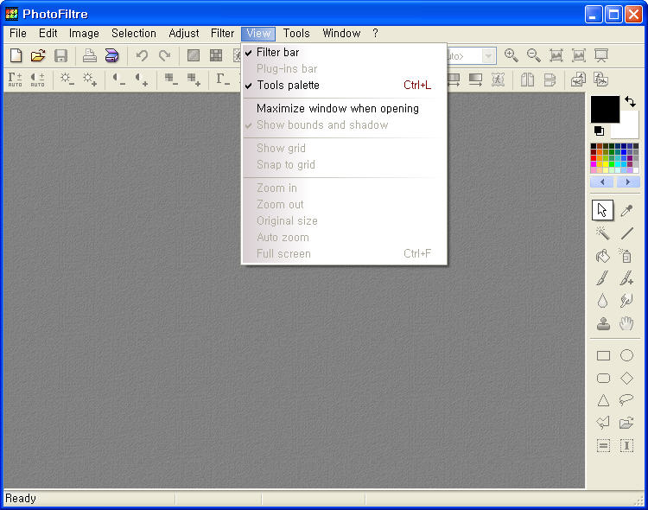Choose the Rectangle selection shape
This screenshot has width=648, height=510.
point(603,356)
